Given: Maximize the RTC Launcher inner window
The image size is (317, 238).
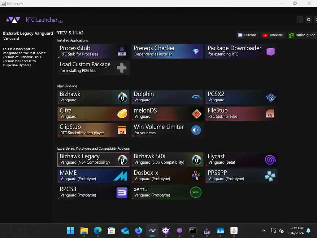Looking at the screenshot, I should click(309, 20).
